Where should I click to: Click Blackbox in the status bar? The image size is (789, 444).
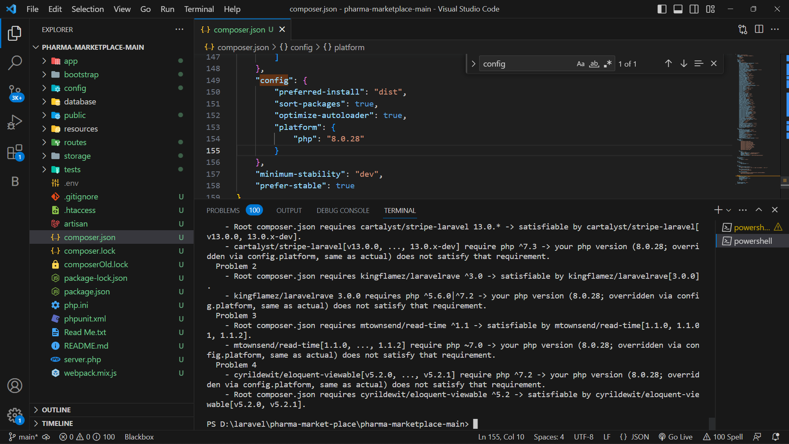(x=139, y=437)
